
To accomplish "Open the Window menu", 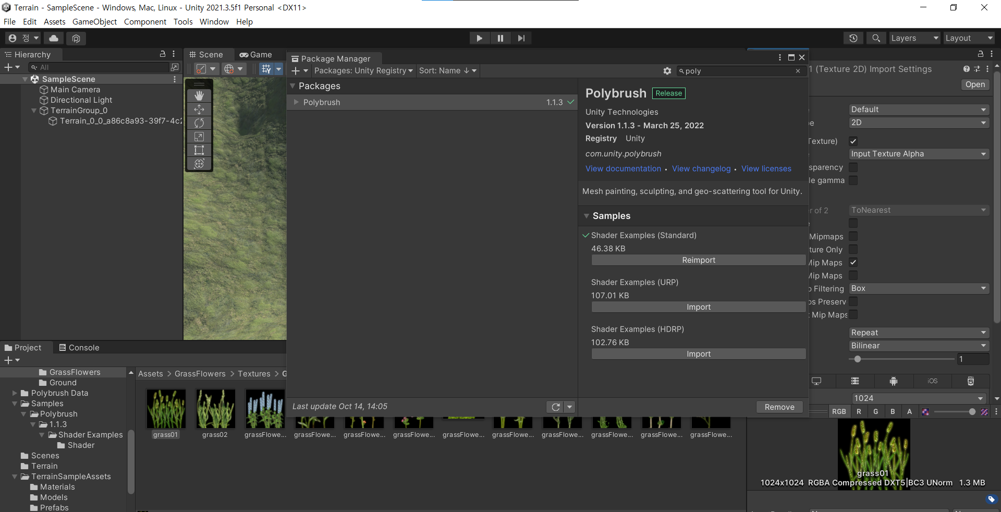I will (x=214, y=22).
